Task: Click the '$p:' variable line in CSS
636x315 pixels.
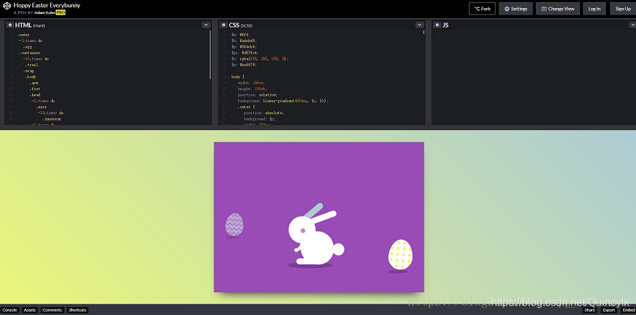Action: tap(244, 47)
